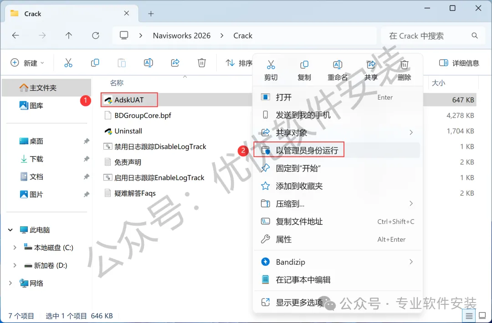Choose 以管理员身份运行 in the context menu
The width and height of the screenshot is (492, 323).
pyautogui.click(x=338, y=151)
